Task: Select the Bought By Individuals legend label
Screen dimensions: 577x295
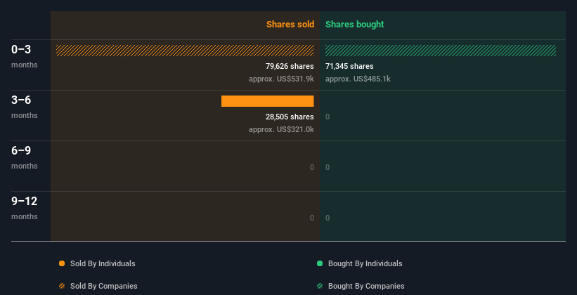Action: coord(365,263)
